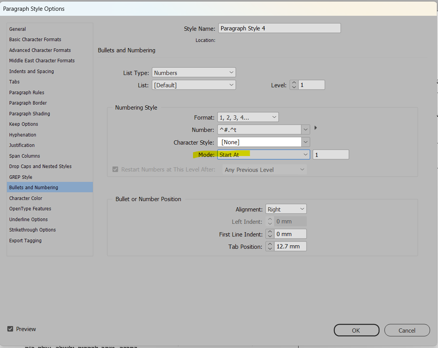Image resolution: width=438 pixels, height=348 pixels.
Task: Increase Level with the up arrow
Action: pyautogui.click(x=294, y=83)
